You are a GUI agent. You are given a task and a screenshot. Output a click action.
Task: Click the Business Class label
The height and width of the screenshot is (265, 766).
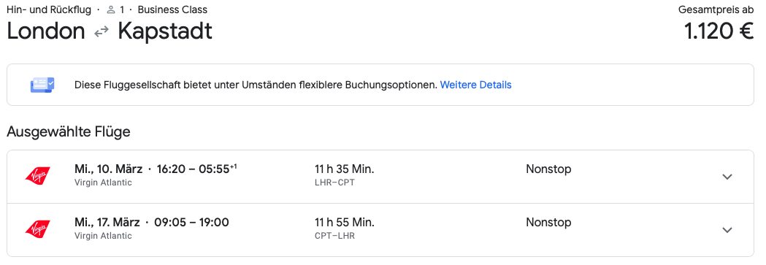point(172,9)
